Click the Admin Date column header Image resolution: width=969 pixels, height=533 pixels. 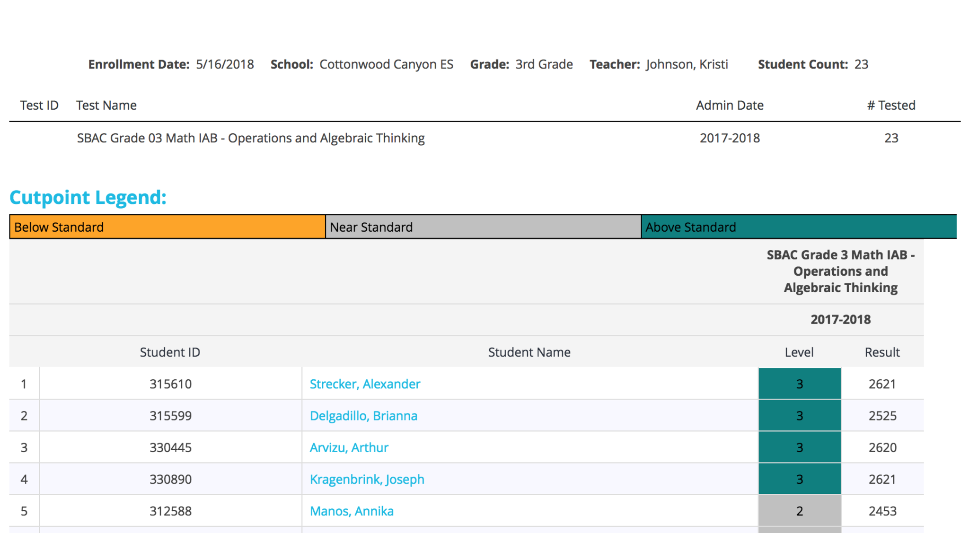coord(729,105)
